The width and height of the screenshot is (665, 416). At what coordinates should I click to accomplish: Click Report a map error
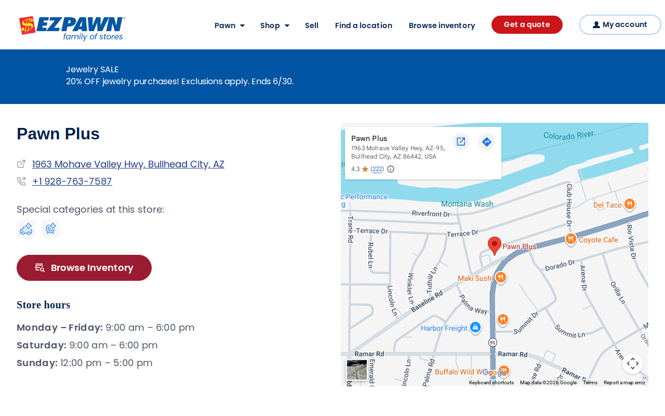(624, 383)
